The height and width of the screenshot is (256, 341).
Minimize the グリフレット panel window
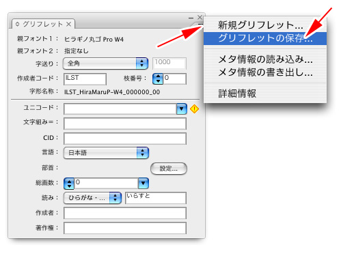191,18
